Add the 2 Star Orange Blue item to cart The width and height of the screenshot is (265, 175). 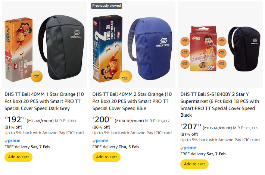(x=106, y=157)
